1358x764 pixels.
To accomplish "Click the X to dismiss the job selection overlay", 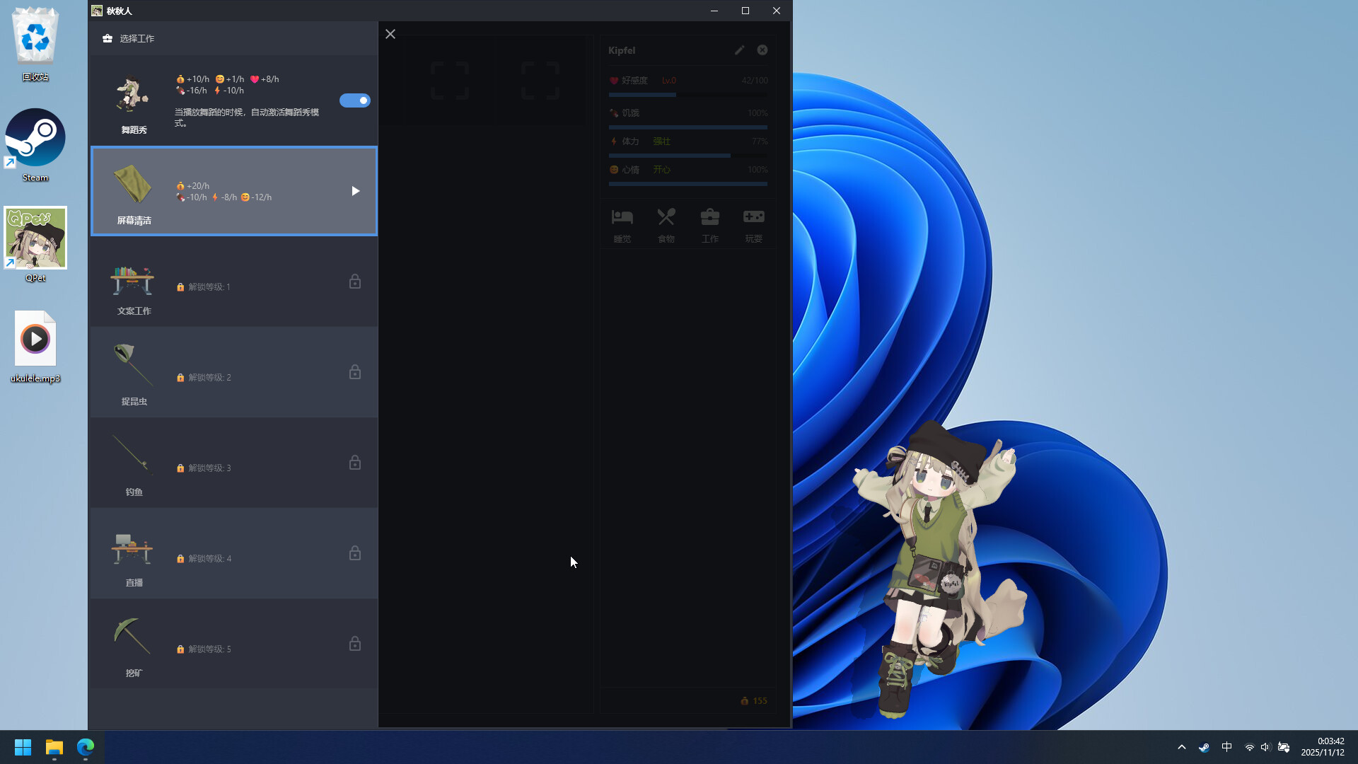I will [x=390, y=33].
